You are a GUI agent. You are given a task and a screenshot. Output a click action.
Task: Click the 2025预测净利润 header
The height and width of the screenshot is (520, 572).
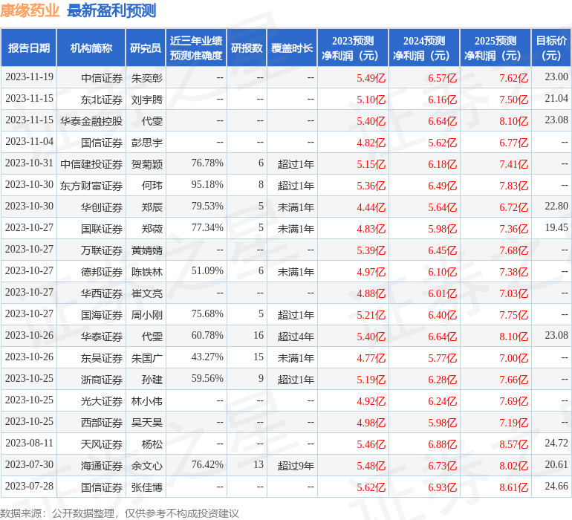coord(495,48)
